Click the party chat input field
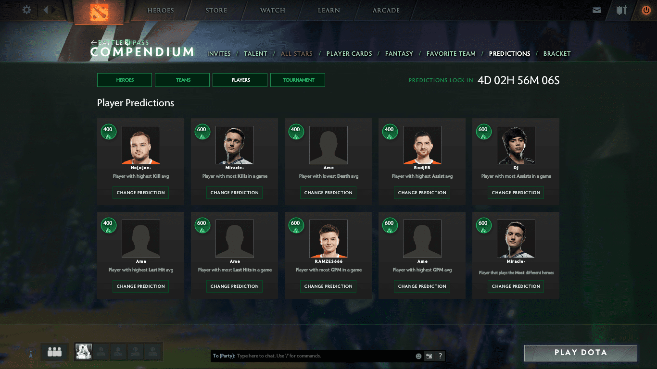This screenshot has width=657, height=369. (325, 356)
